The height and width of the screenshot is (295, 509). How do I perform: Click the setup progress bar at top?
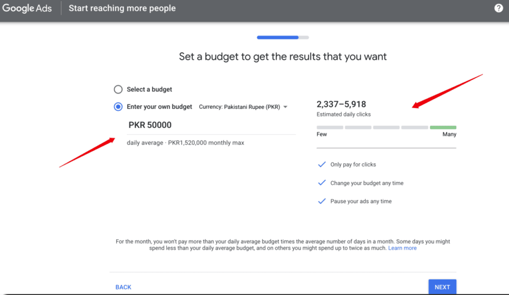coord(283,37)
